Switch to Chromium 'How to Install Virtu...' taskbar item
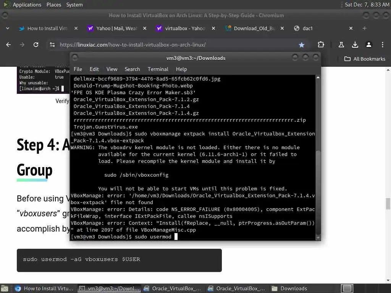 point(44,288)
